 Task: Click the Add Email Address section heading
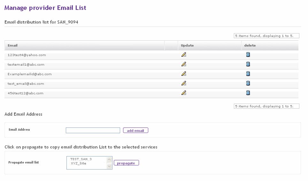23,114
